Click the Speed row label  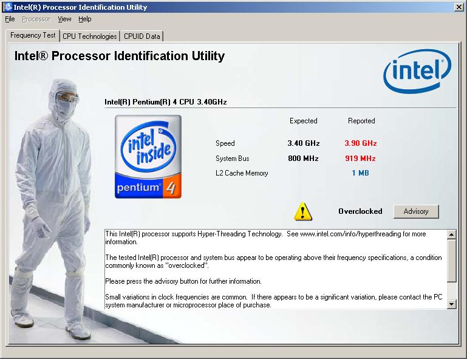(x=225, y=143)
